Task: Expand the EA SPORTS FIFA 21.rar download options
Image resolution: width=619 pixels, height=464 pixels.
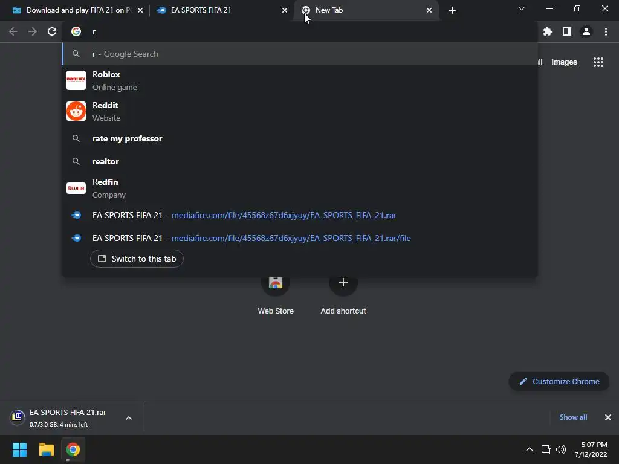Action: [x=129, y=418]
